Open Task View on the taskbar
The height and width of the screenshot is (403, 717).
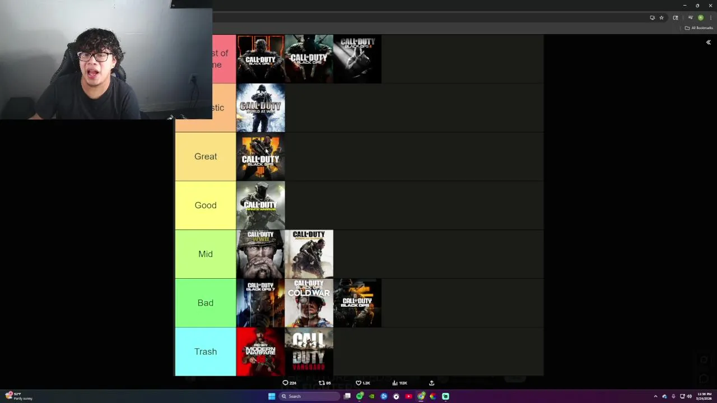tap(347, 396)
